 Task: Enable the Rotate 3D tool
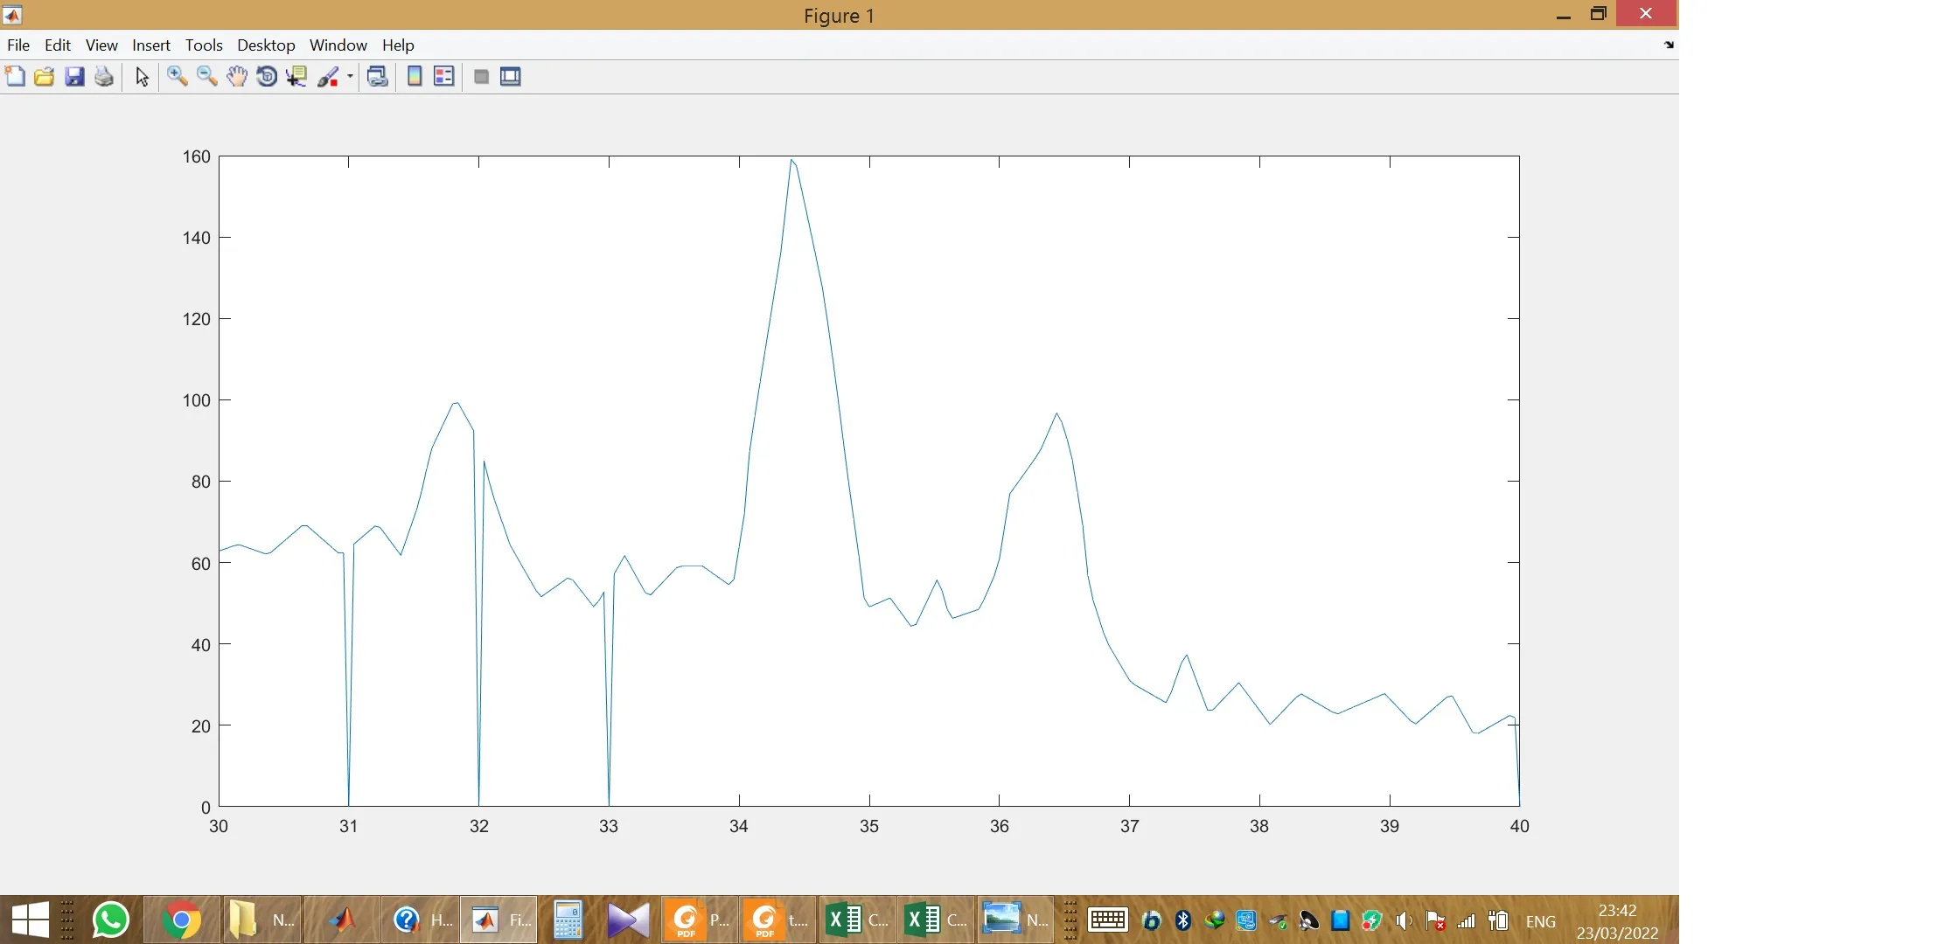pos(267,77)
